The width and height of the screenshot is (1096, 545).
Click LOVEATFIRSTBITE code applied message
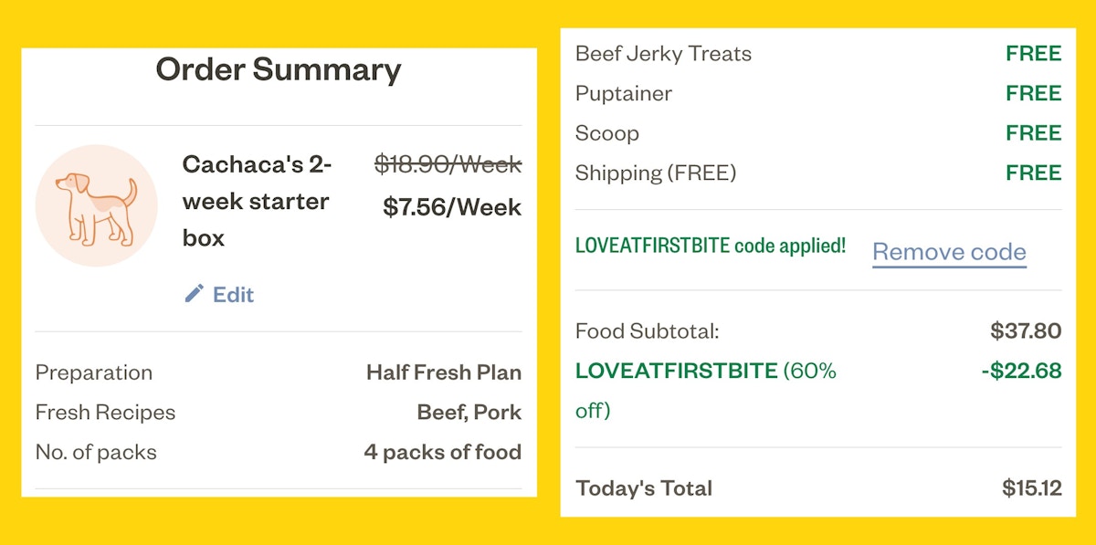pyautogui.click(x=711, y=246)
